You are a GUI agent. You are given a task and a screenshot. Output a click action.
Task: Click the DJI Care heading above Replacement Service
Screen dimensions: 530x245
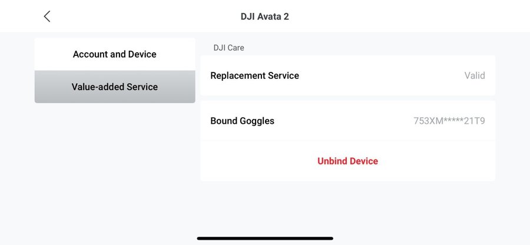coord(227,48)
